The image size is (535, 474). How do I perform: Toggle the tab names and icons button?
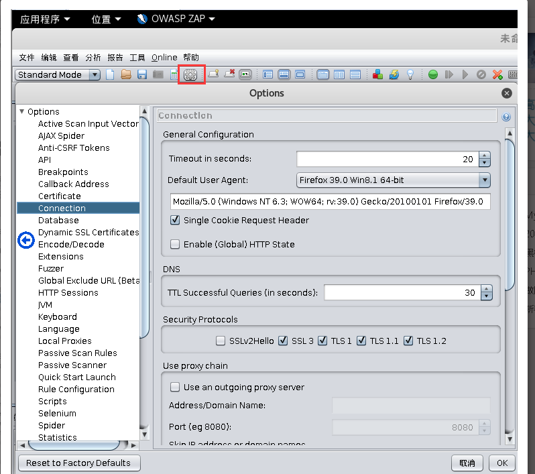[x=245, y=74]
